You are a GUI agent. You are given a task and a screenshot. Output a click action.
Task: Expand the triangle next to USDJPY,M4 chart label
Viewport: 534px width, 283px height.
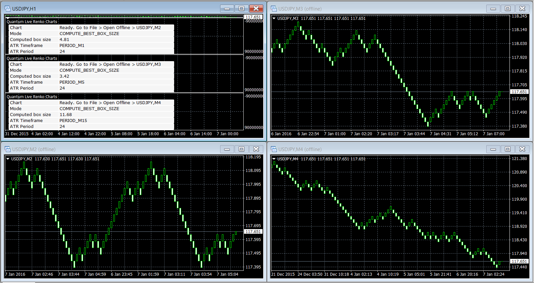[x=274, y=159]
